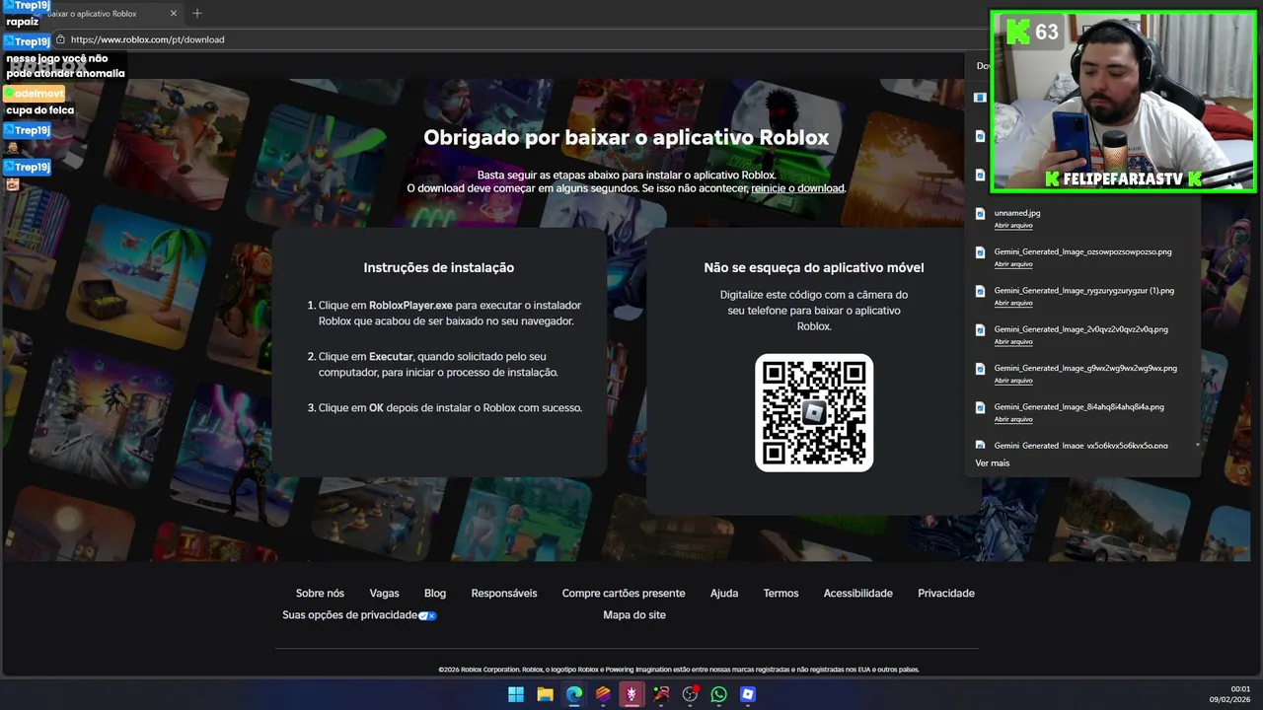Open the Windows Start menu
Screen dimensions: 1263x710
tap(516, 694)
